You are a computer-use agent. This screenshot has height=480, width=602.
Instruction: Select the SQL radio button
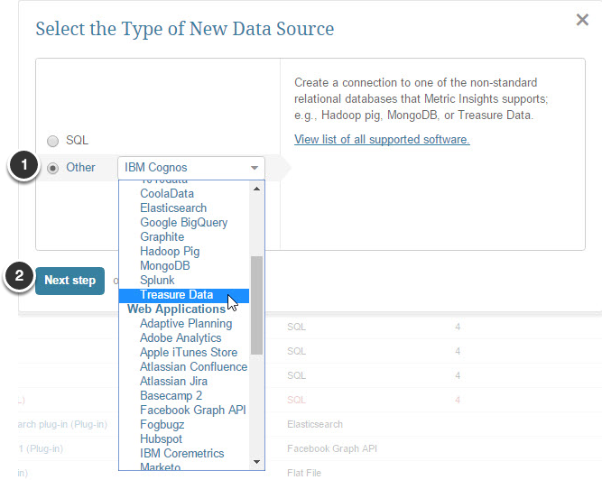tap(52, 141)
